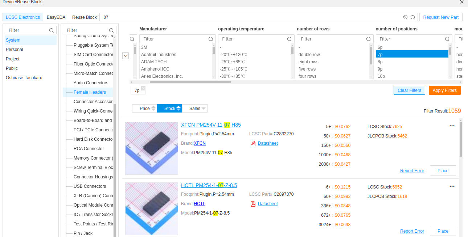Report Error for XFCN part
The width and height of the screenshot is (468, 237).
tap(412, 171)
